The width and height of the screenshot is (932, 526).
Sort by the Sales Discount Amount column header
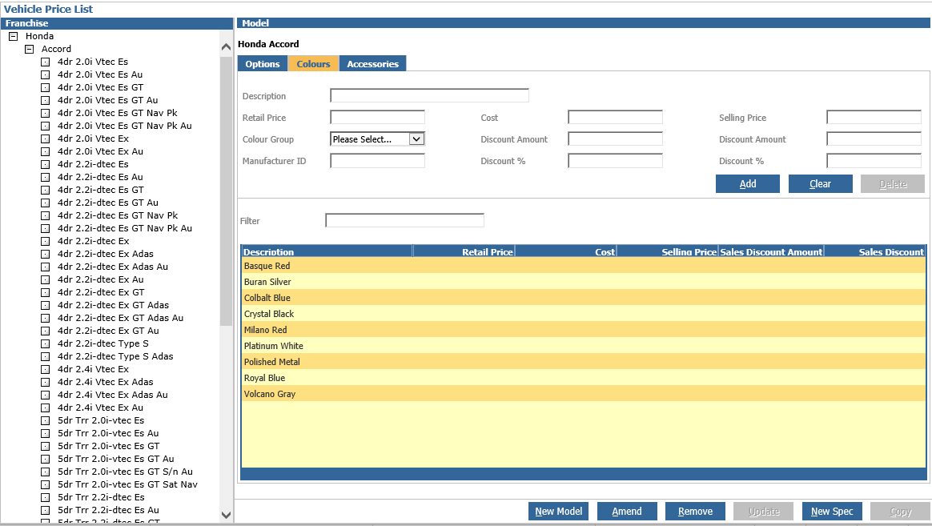click(771, 251)
